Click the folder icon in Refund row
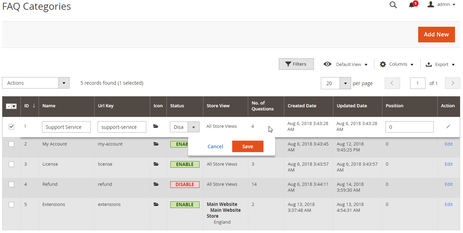This screenshot has height=233, width=463. point(156,184)
